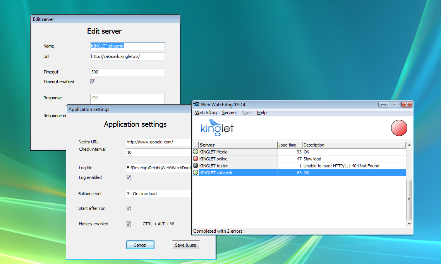Click the large red status indicator circle
This screenshot has height=264, width=441.
tap(399, 128)
